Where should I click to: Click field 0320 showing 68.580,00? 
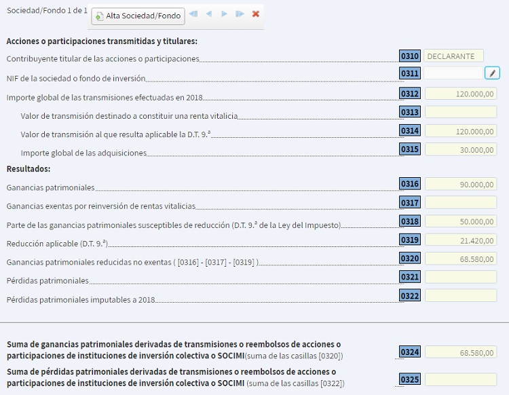461,259
